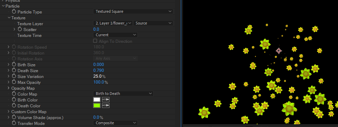Click the Initial Rotation stopwatch
338x127 pixels.
point(14,53)
